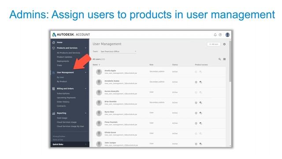Click first product access icon for Briar Bramble

[196, 102]
